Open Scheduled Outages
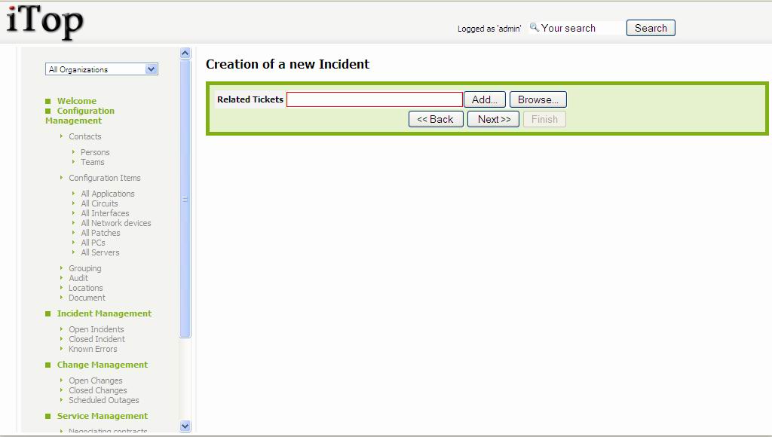772x437 pixels. [x=104, y=400]
